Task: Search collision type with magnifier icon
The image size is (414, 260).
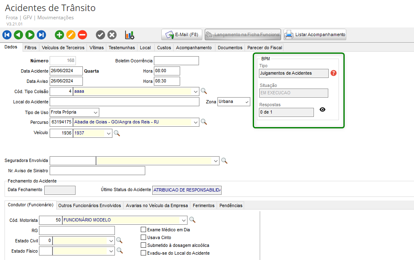Action: (204, 91)
